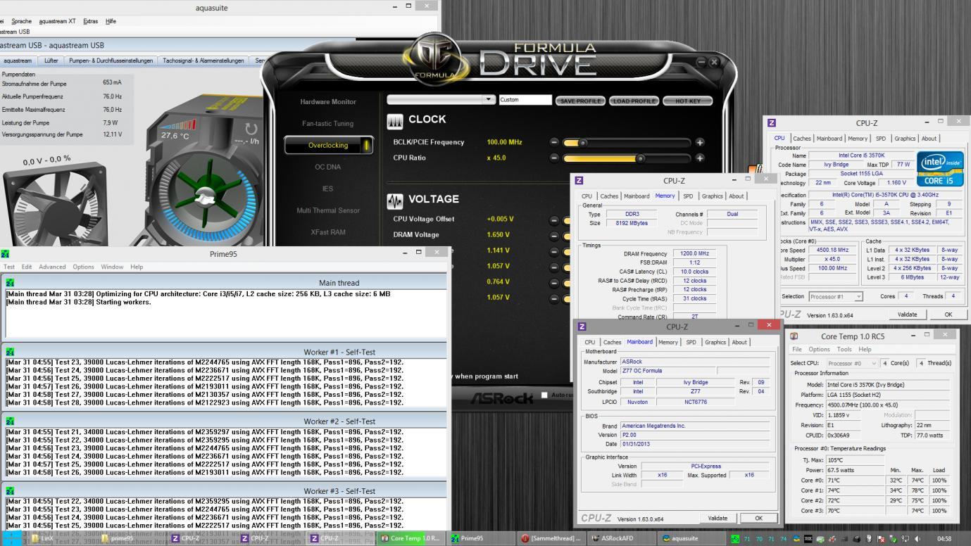
Task: Open XFast RAM section
Action: click(x=328, y=232)
